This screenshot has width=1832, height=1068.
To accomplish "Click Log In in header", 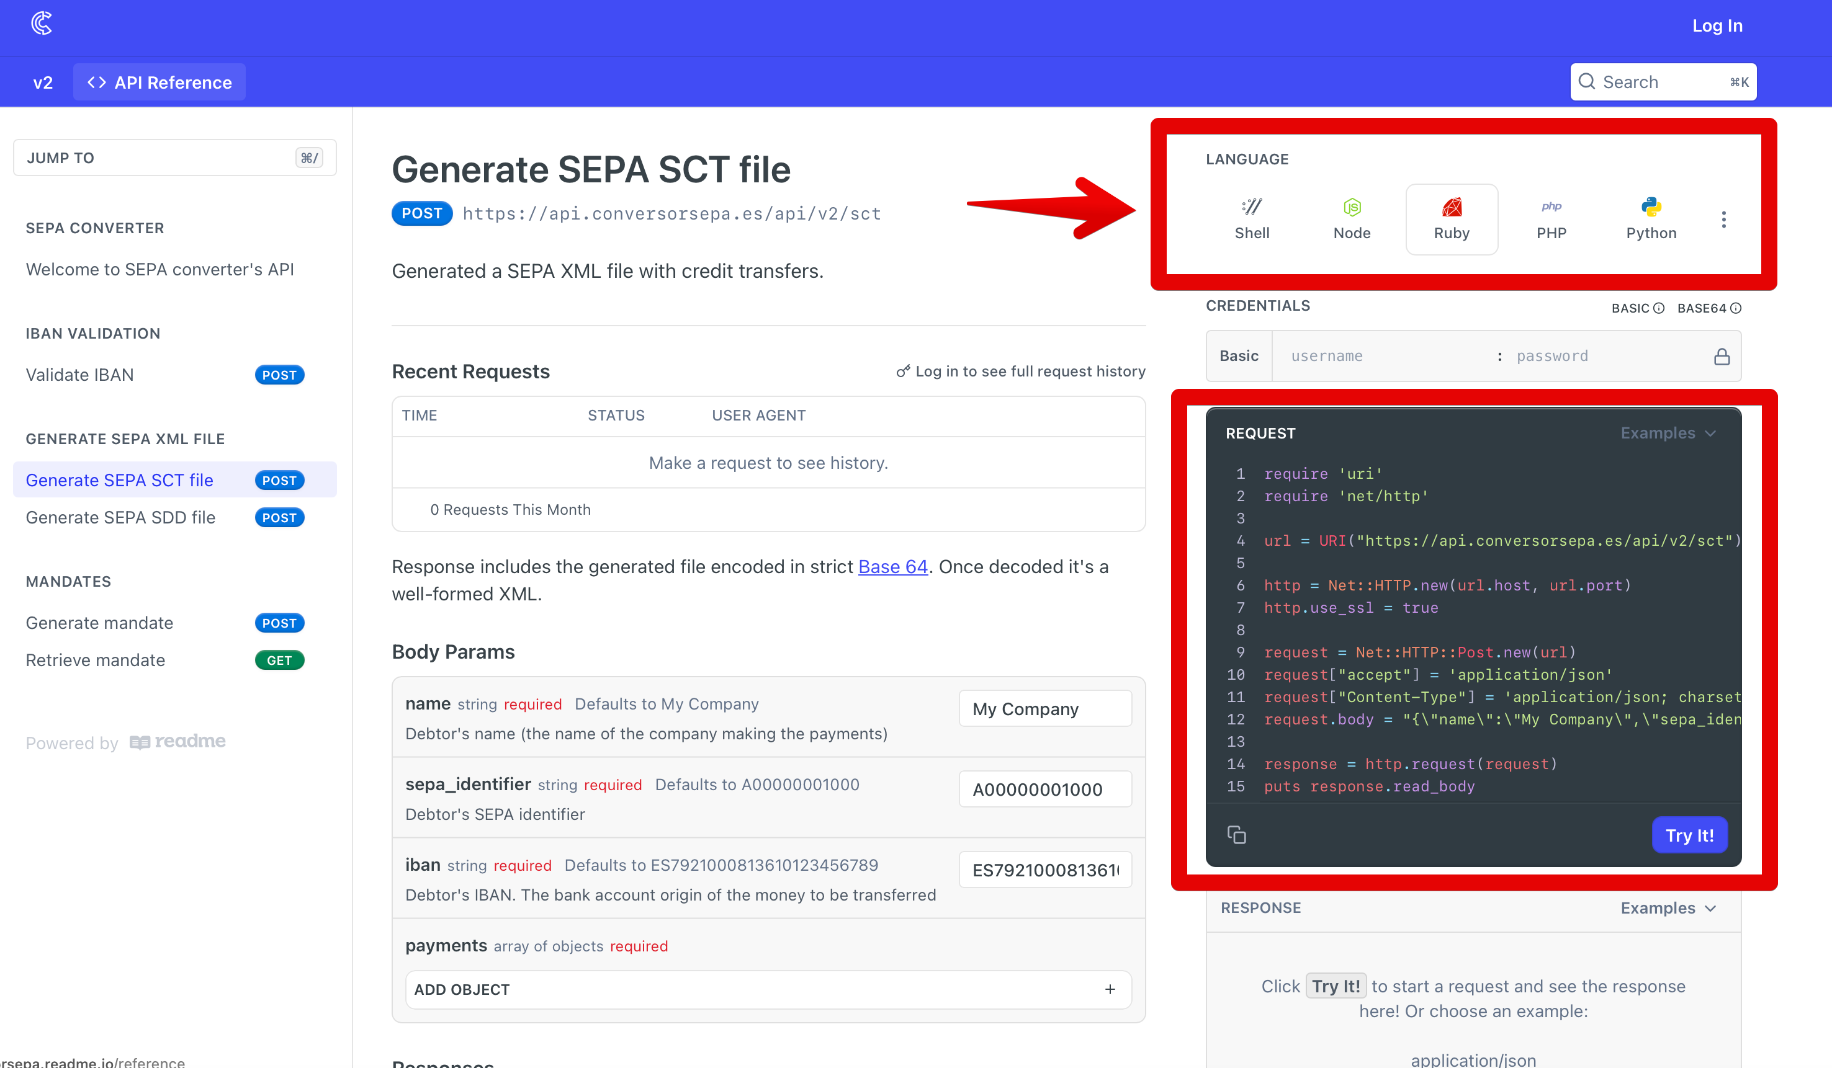I will pos(1717,25).
